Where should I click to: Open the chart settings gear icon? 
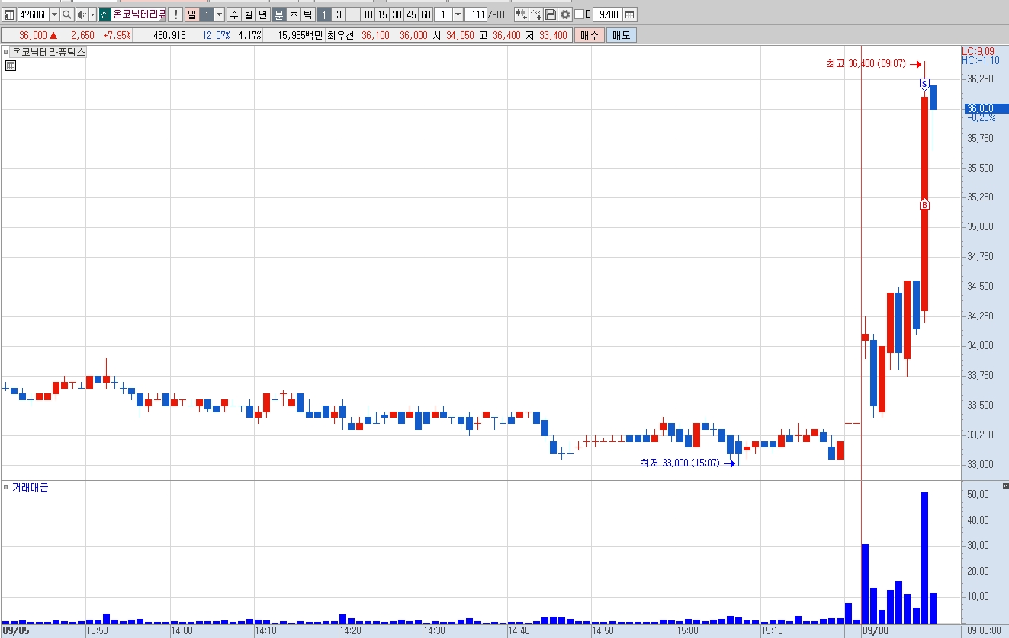click(564, 14)
